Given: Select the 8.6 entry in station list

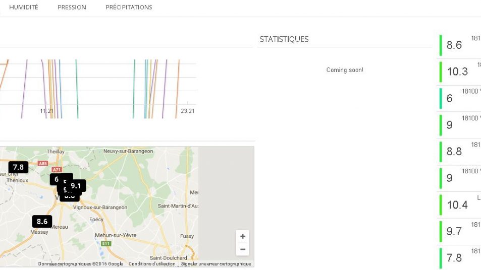Looking at the screenshot, I should (454, 45).
